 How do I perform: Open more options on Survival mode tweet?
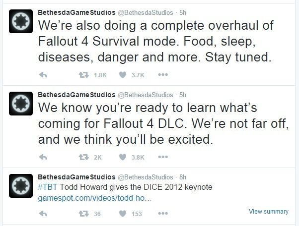(163, 75)
